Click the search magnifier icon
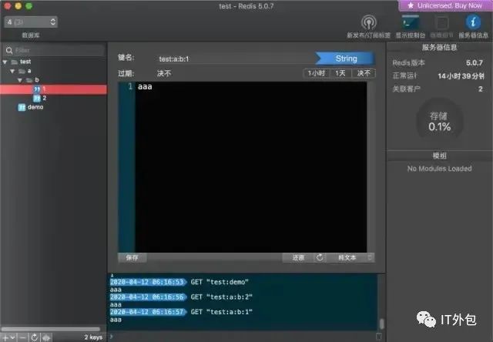Viewport: 493px width, 342px height. click(x=9, y=50)
